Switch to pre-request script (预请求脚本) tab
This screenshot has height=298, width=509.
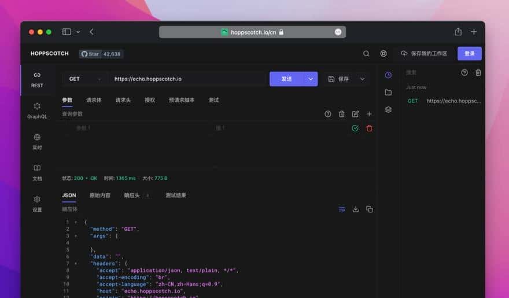(x=182, y=100)
